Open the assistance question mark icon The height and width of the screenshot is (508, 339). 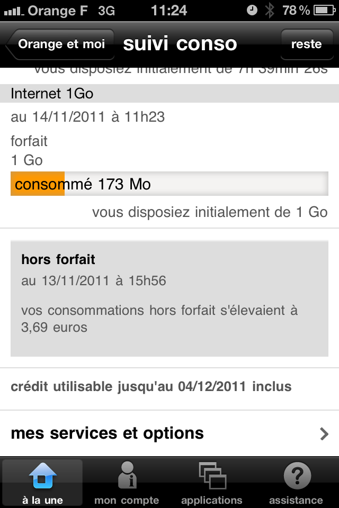[296, 475]
